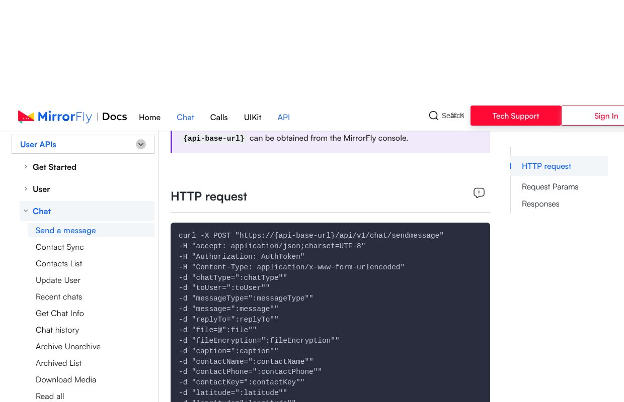The image size is (624, 402).
Task: Jump to HTTP request in table of contents
Action: (547, 166)
